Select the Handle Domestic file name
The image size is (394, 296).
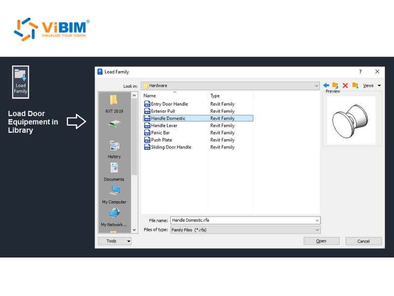(x=168, y=118)
